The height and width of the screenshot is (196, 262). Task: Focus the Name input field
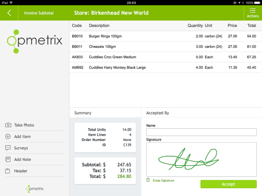coord(201,132)
